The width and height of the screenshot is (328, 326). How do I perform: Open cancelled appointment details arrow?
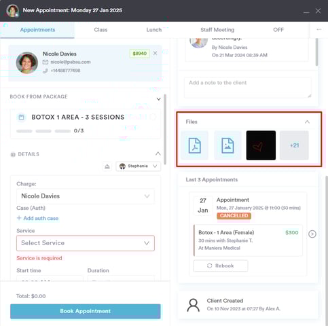coord(312,234)
